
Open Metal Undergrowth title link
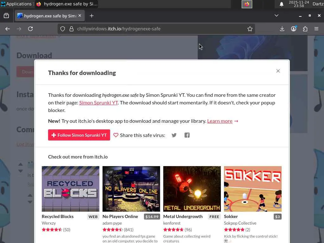183,216
